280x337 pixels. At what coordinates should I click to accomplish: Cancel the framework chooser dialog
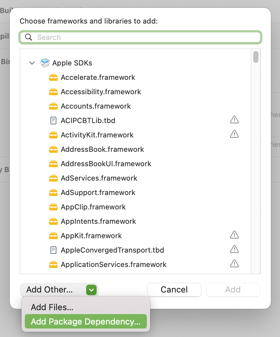click(x=174, y=290)
